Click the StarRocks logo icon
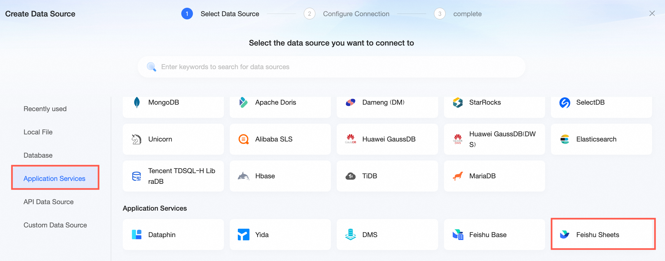Screen dimensions: 665x261 click(458, 102)
